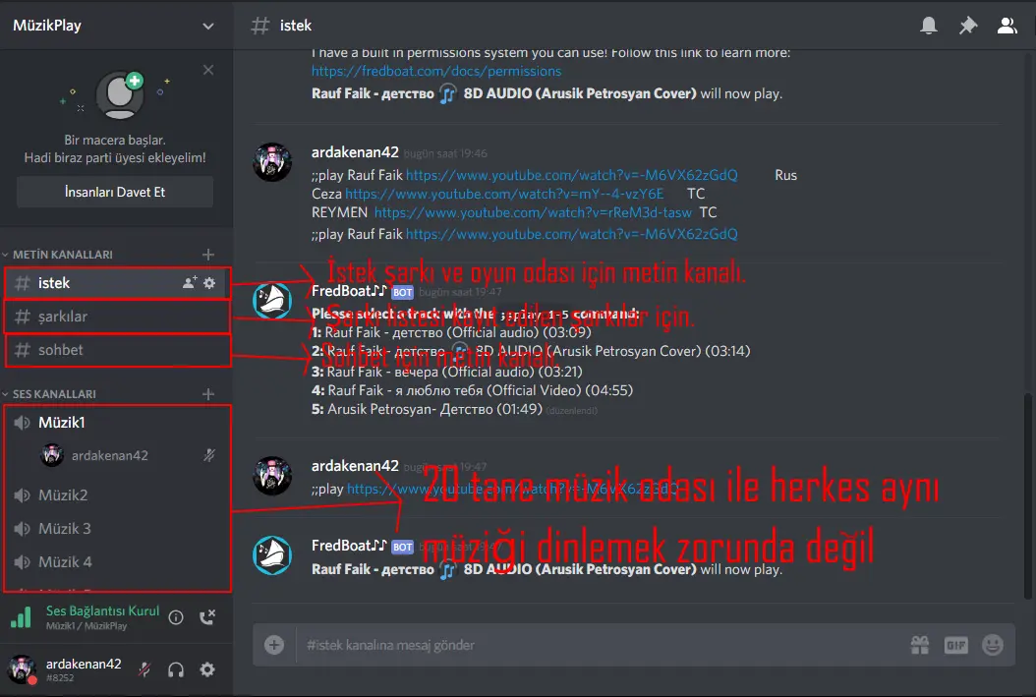
Task: Show pinned messages pin icon
Action: click(968, 26)
